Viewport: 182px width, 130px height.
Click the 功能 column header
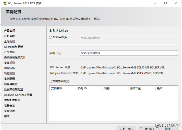pos(115,88)
